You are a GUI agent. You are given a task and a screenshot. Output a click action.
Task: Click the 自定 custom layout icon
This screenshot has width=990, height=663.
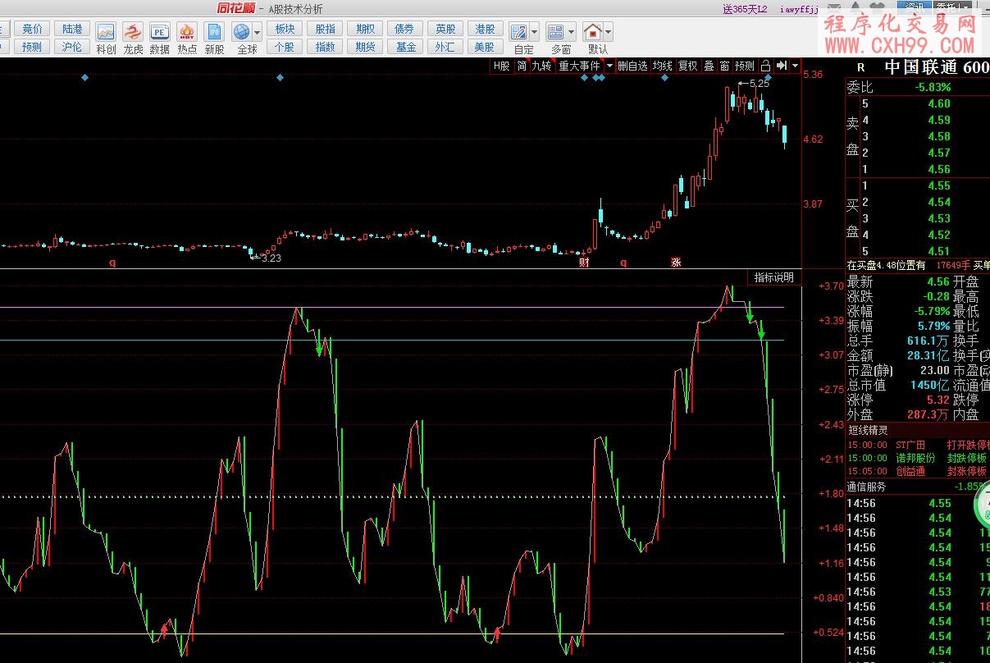[x=518, y=32]
